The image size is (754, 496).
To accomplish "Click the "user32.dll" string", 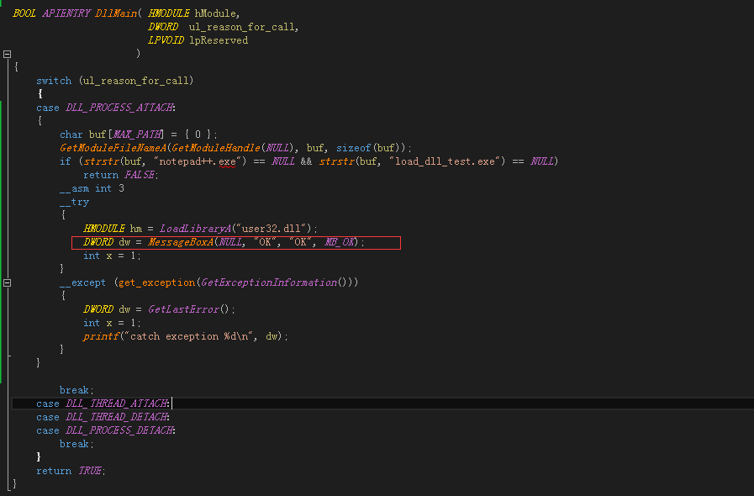I will pos(271,229).
